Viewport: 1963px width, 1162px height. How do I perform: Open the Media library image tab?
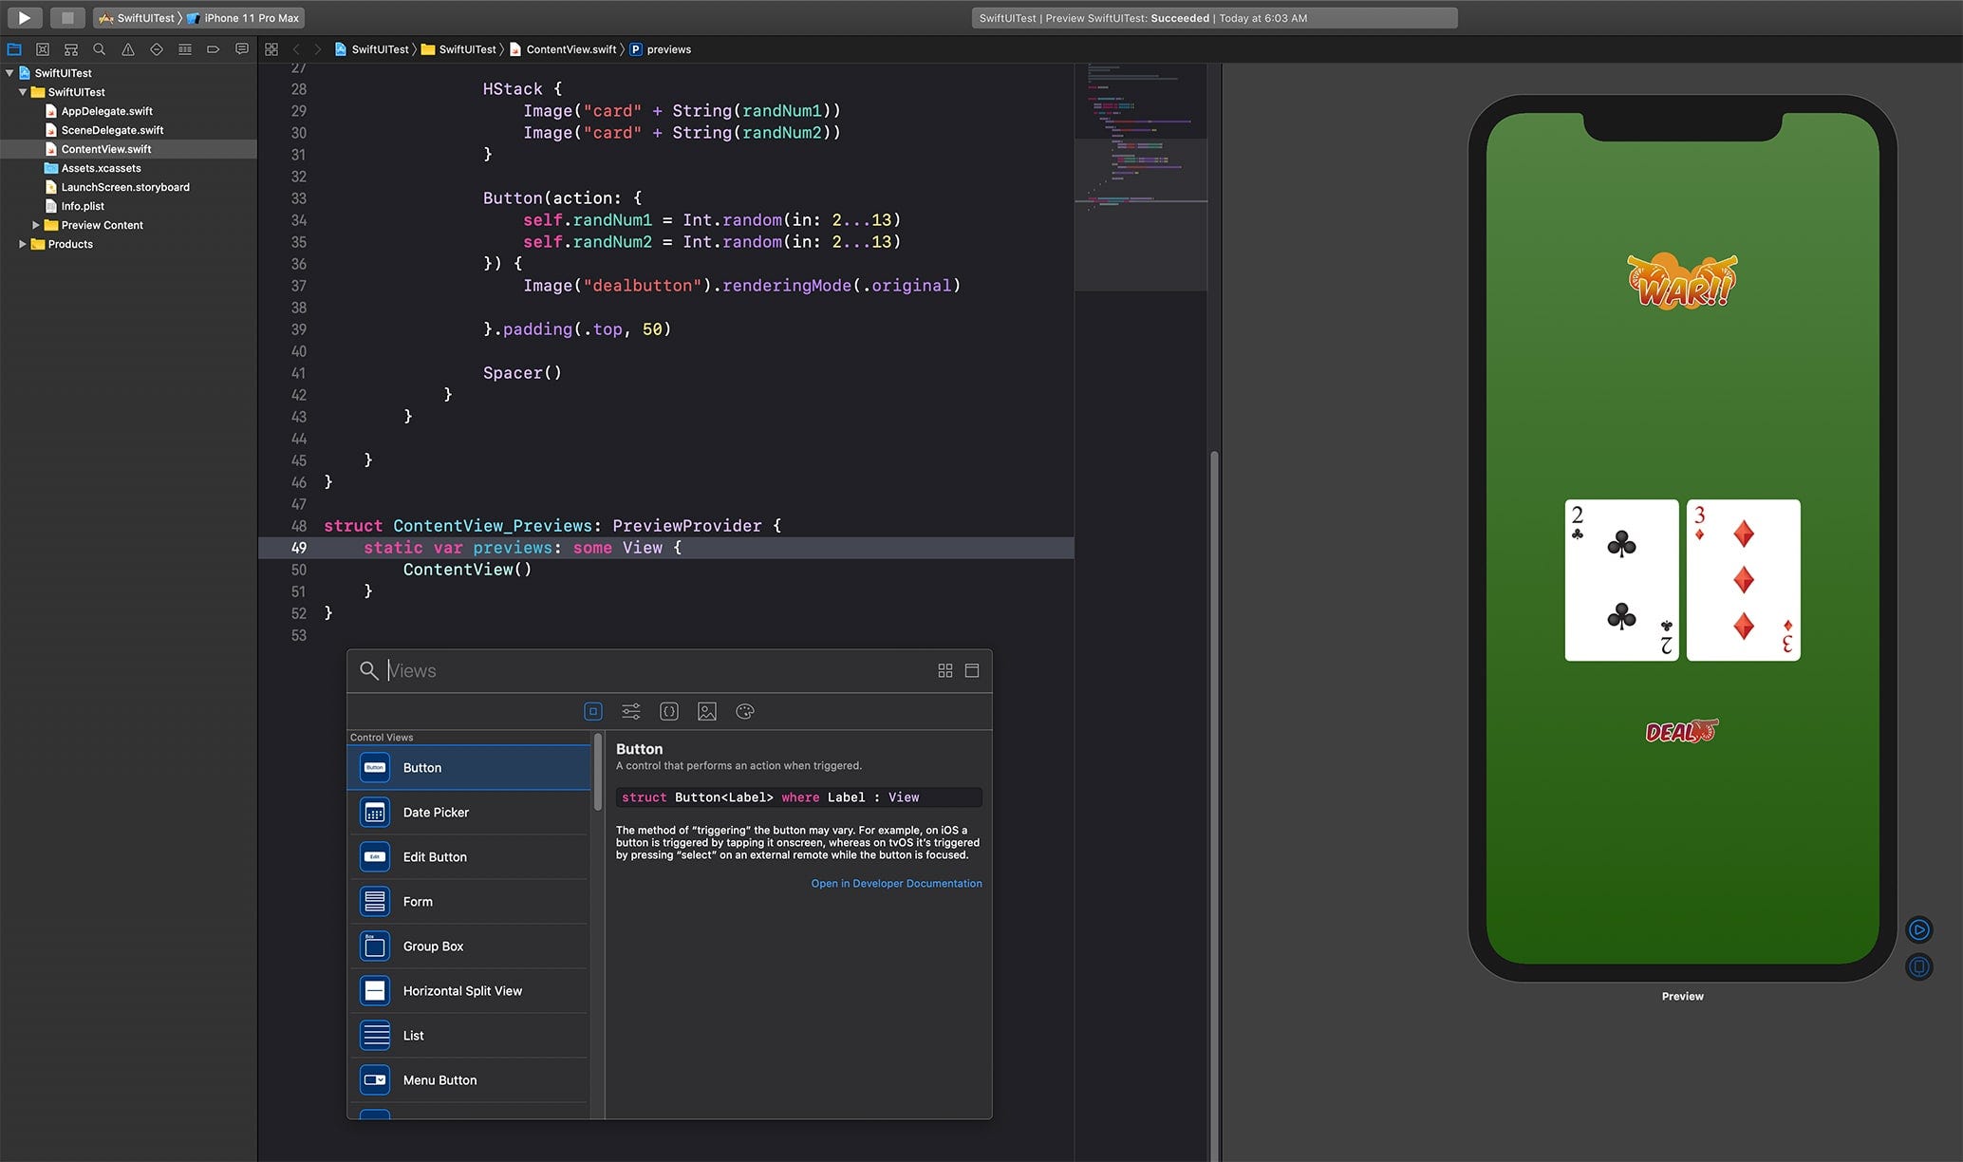tap(706, 711)
